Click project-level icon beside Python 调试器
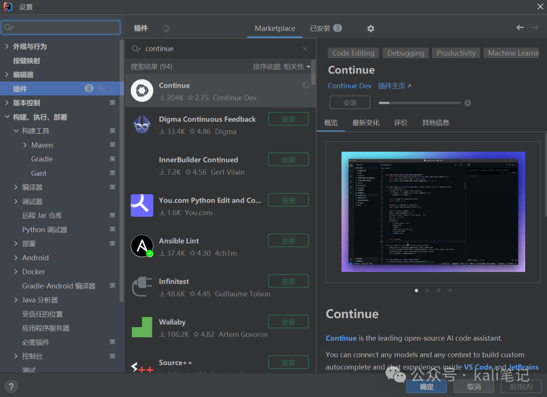Viewport: 547px width, 397px height. tap(112, 229)
